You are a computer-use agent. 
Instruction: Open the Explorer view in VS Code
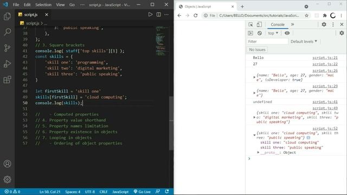tap(7, 16)
